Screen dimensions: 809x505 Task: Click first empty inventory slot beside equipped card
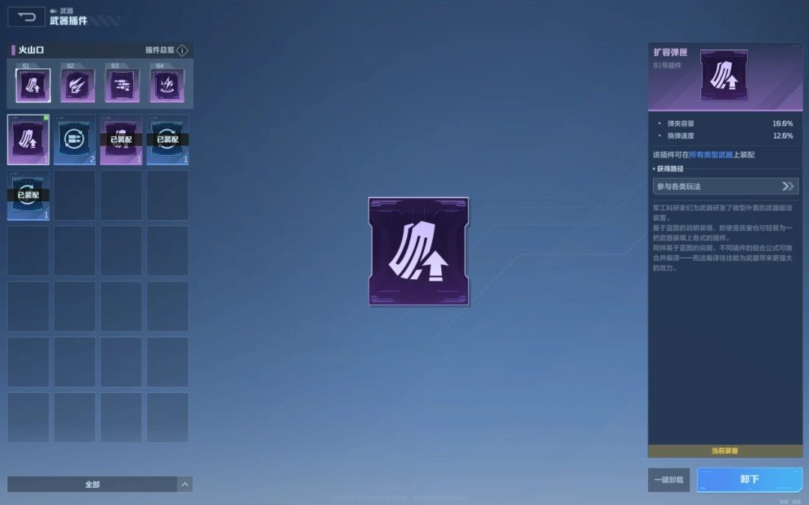75,195
